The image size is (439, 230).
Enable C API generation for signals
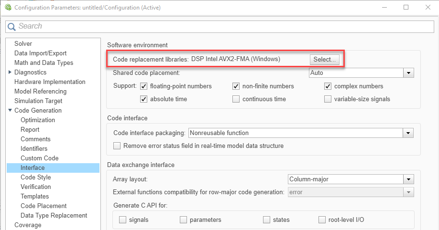click(x=123, y=220)
